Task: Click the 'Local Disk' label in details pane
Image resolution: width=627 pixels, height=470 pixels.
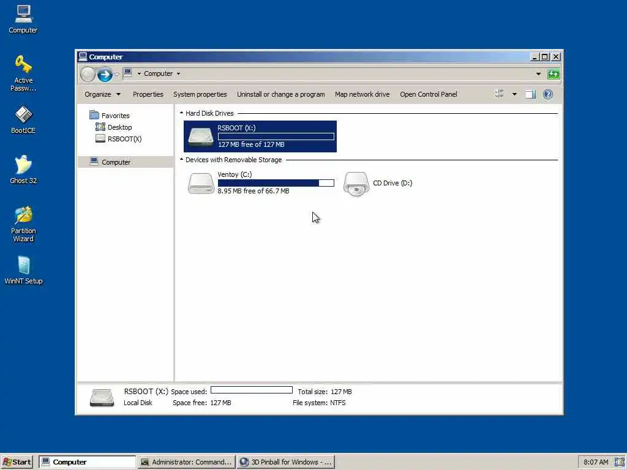Action: (x=138, y=403)
